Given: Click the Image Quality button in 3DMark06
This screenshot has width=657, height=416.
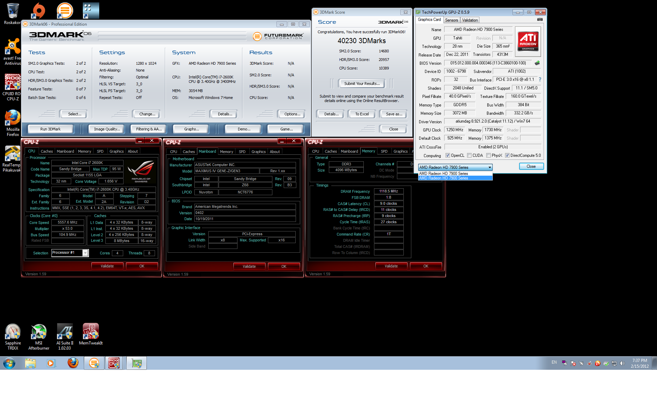Looking at the screenshot, I should coord(107,129).
